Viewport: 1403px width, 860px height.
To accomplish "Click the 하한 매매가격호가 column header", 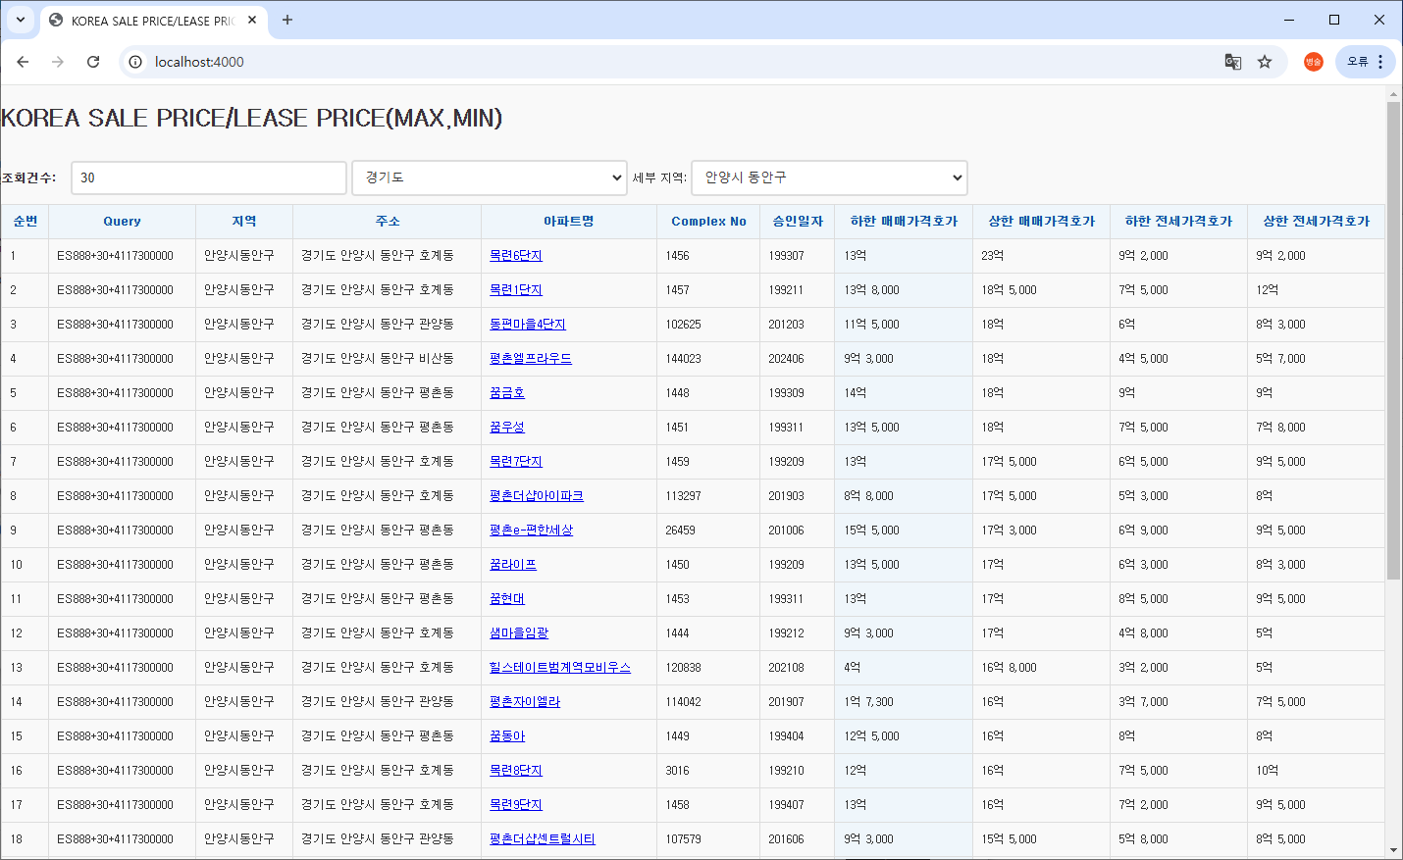I will point(904,222).
